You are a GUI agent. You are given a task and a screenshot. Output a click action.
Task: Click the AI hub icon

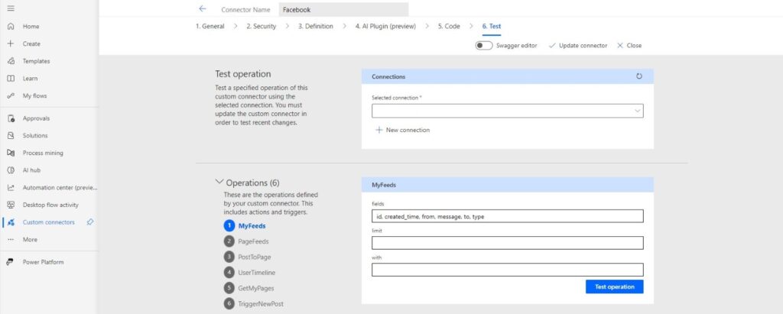coord(11,170)
